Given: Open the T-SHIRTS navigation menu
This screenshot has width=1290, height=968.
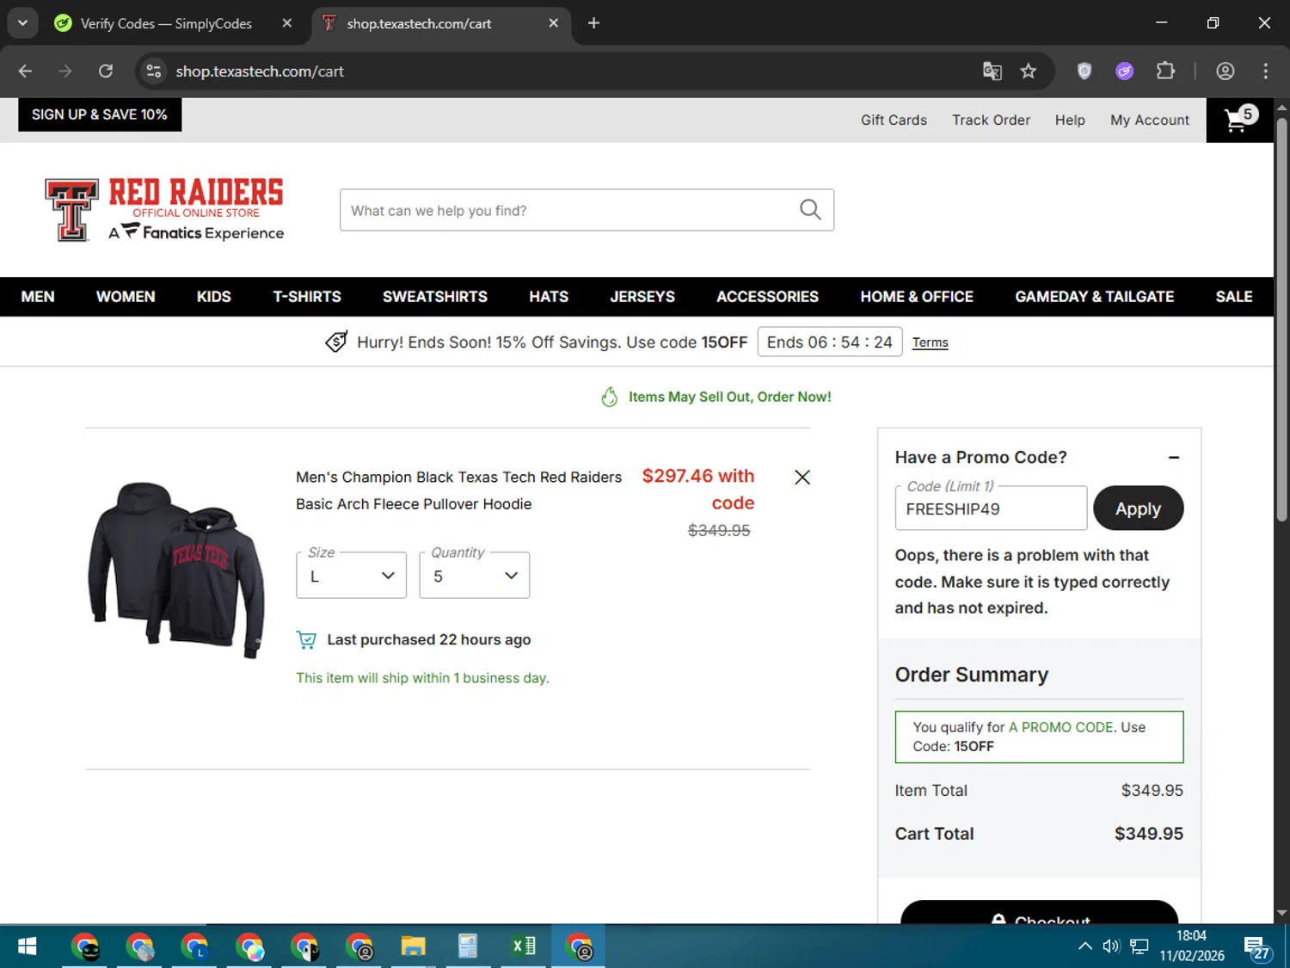Looking at the screenshot, I should tap(307, 297).
